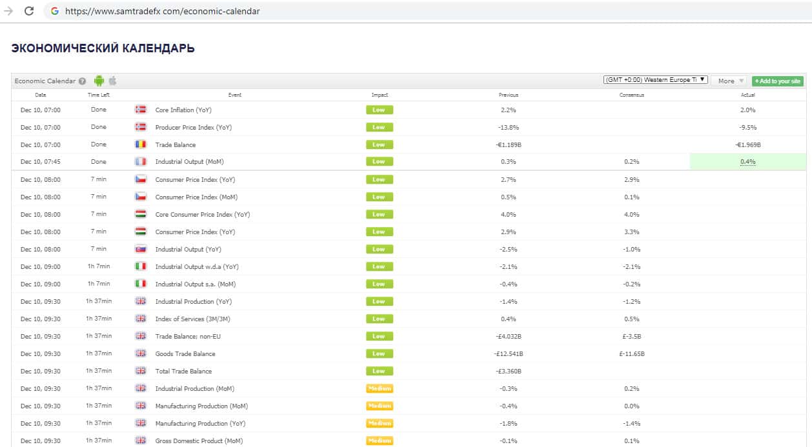Screen dimensions: 812x447
Task: Click the browser forward arrow
Action: coord(8,11)
